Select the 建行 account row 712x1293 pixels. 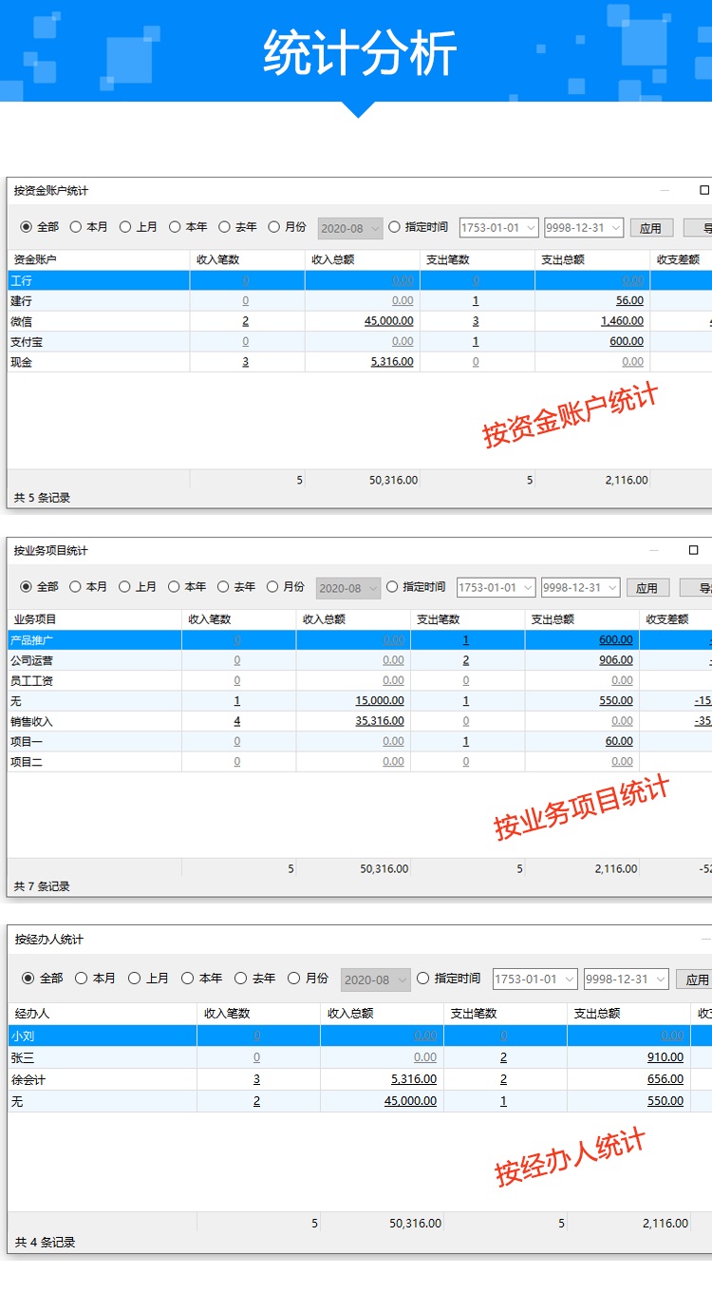click(x=360, y=300)
